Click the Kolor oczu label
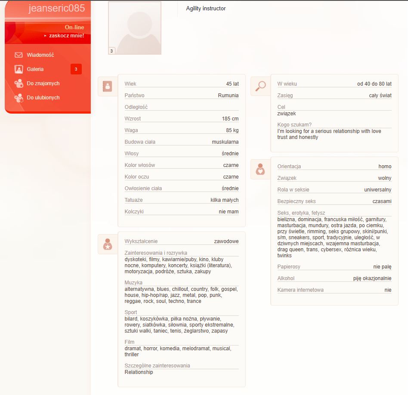Viewport: 408px width, 395px height. pyautogui.click(x=137, y=177)
